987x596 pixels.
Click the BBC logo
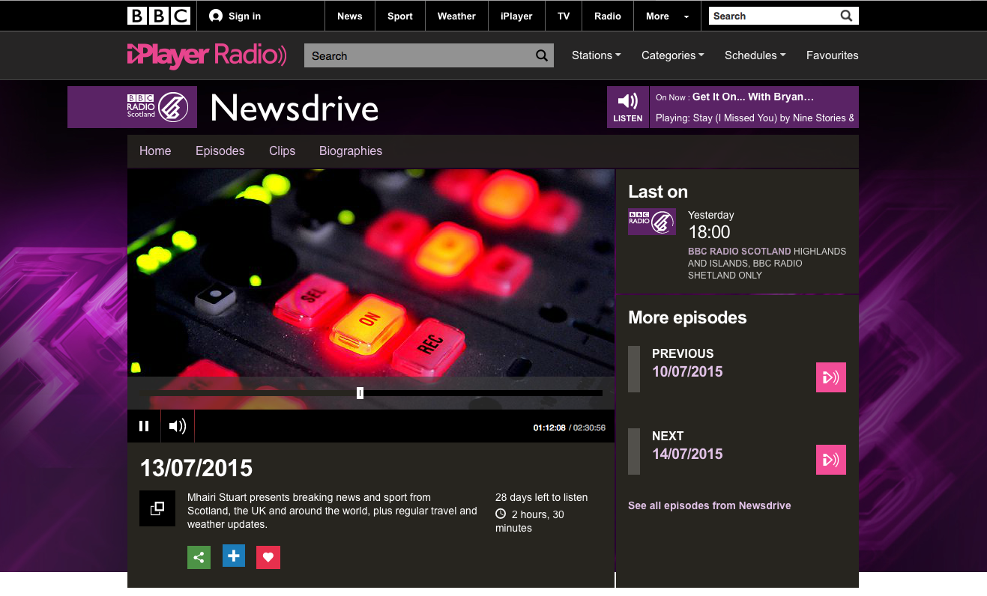(x=159, y=16)
